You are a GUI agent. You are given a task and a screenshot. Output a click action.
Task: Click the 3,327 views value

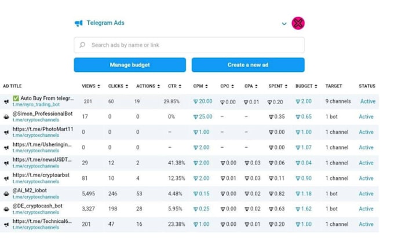point(89,209)
